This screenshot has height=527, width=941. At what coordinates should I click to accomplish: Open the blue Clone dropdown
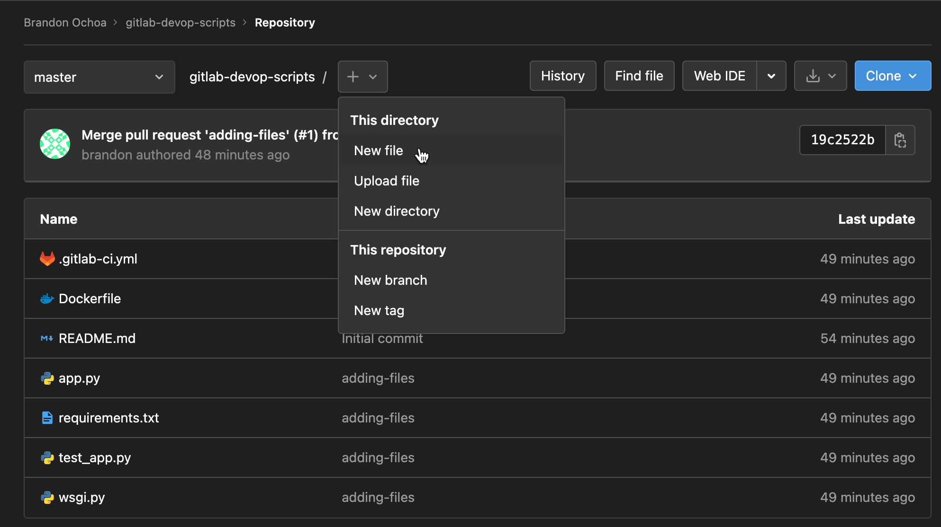click(892, 76)
